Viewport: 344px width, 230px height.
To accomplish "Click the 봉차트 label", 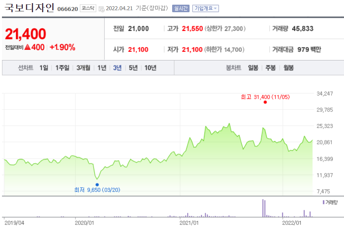I will pos(234,68).
